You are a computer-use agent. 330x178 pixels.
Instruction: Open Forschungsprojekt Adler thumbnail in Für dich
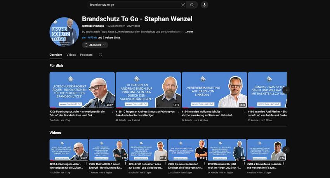pyautogui.click(x=82, y=90)
